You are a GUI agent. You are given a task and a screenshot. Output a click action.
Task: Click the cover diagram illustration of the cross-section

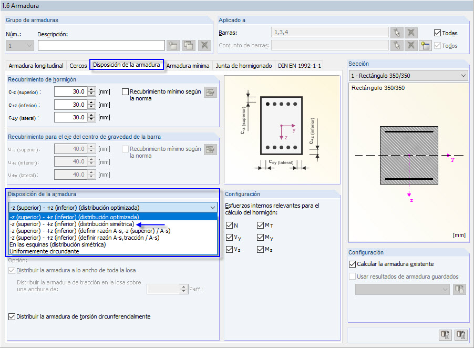[x=282, y=130]
